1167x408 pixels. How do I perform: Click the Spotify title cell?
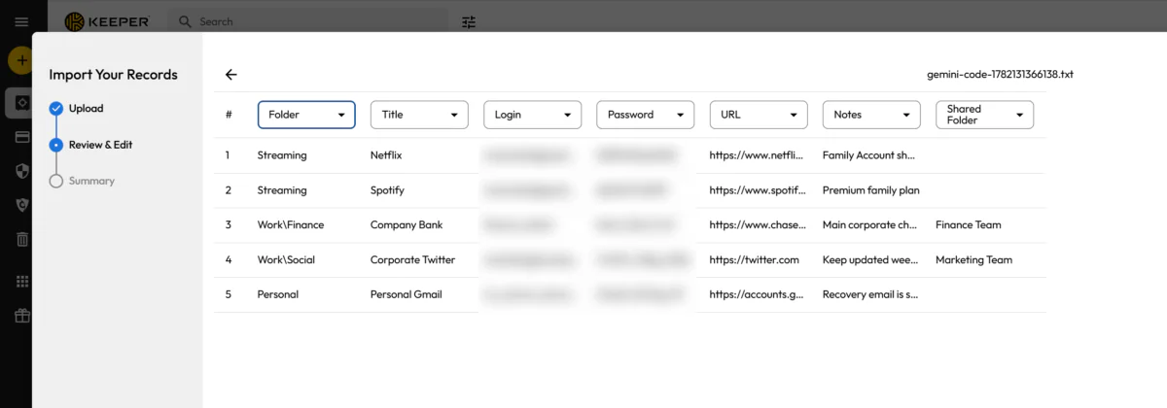(387, 190)
